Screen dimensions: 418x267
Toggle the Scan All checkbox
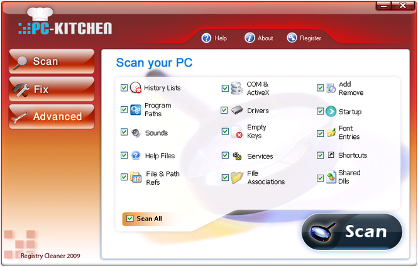click(x=130, y=219)
